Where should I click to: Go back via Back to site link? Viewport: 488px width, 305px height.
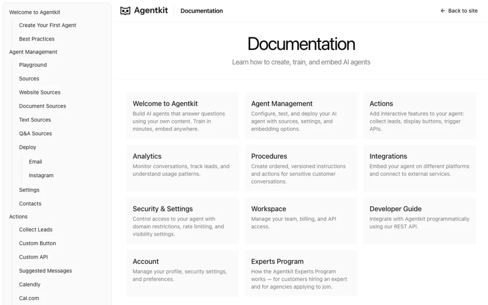pos(459,11)
